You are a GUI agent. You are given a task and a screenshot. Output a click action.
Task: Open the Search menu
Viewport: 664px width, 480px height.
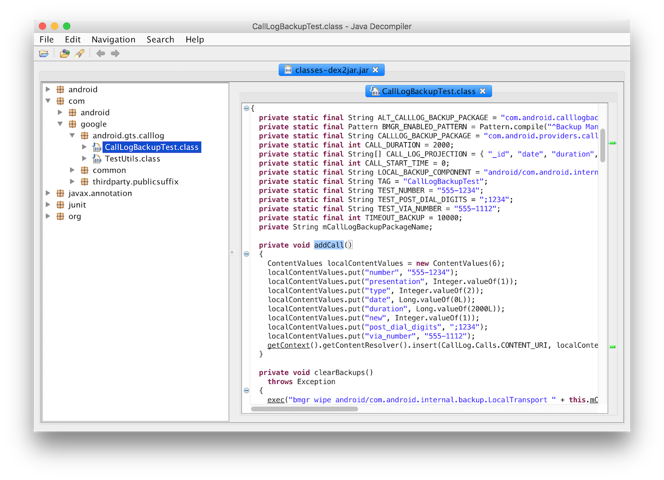click(160, 39)
